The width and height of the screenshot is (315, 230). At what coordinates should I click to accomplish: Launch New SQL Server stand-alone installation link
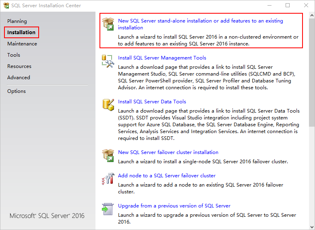(x=201, y=24)
